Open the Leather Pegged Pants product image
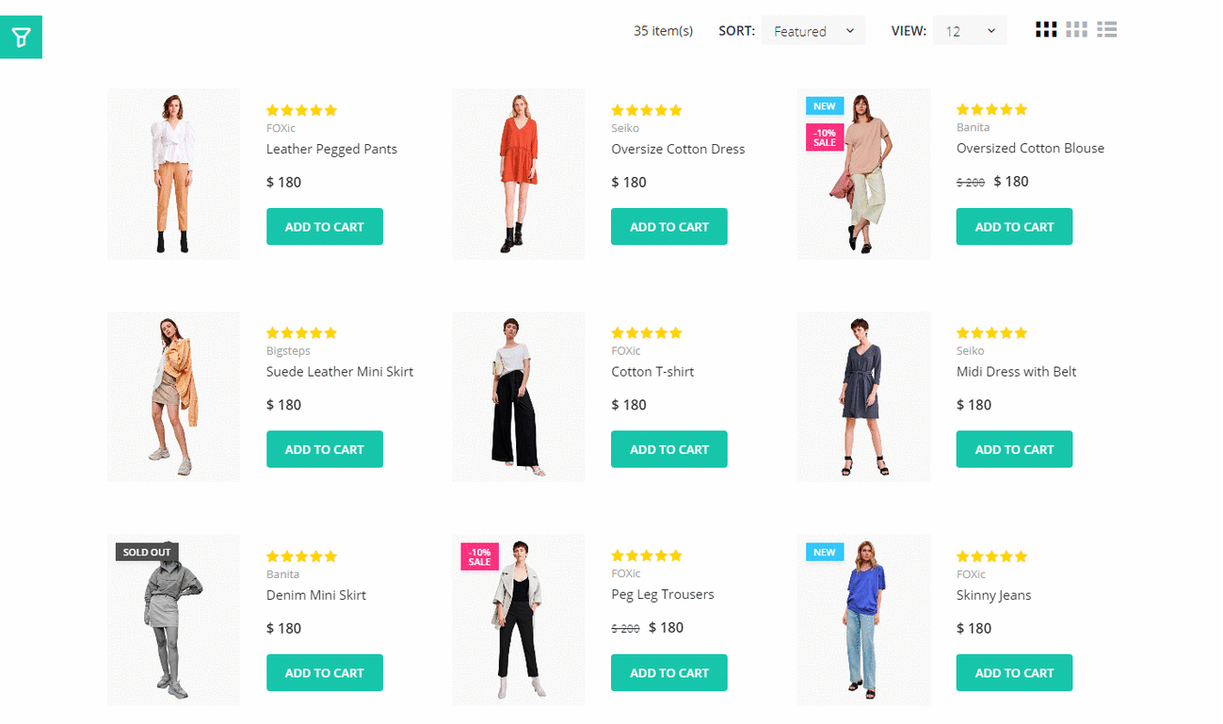This screenshot has height=724, width=1223. tap(173, 174)
